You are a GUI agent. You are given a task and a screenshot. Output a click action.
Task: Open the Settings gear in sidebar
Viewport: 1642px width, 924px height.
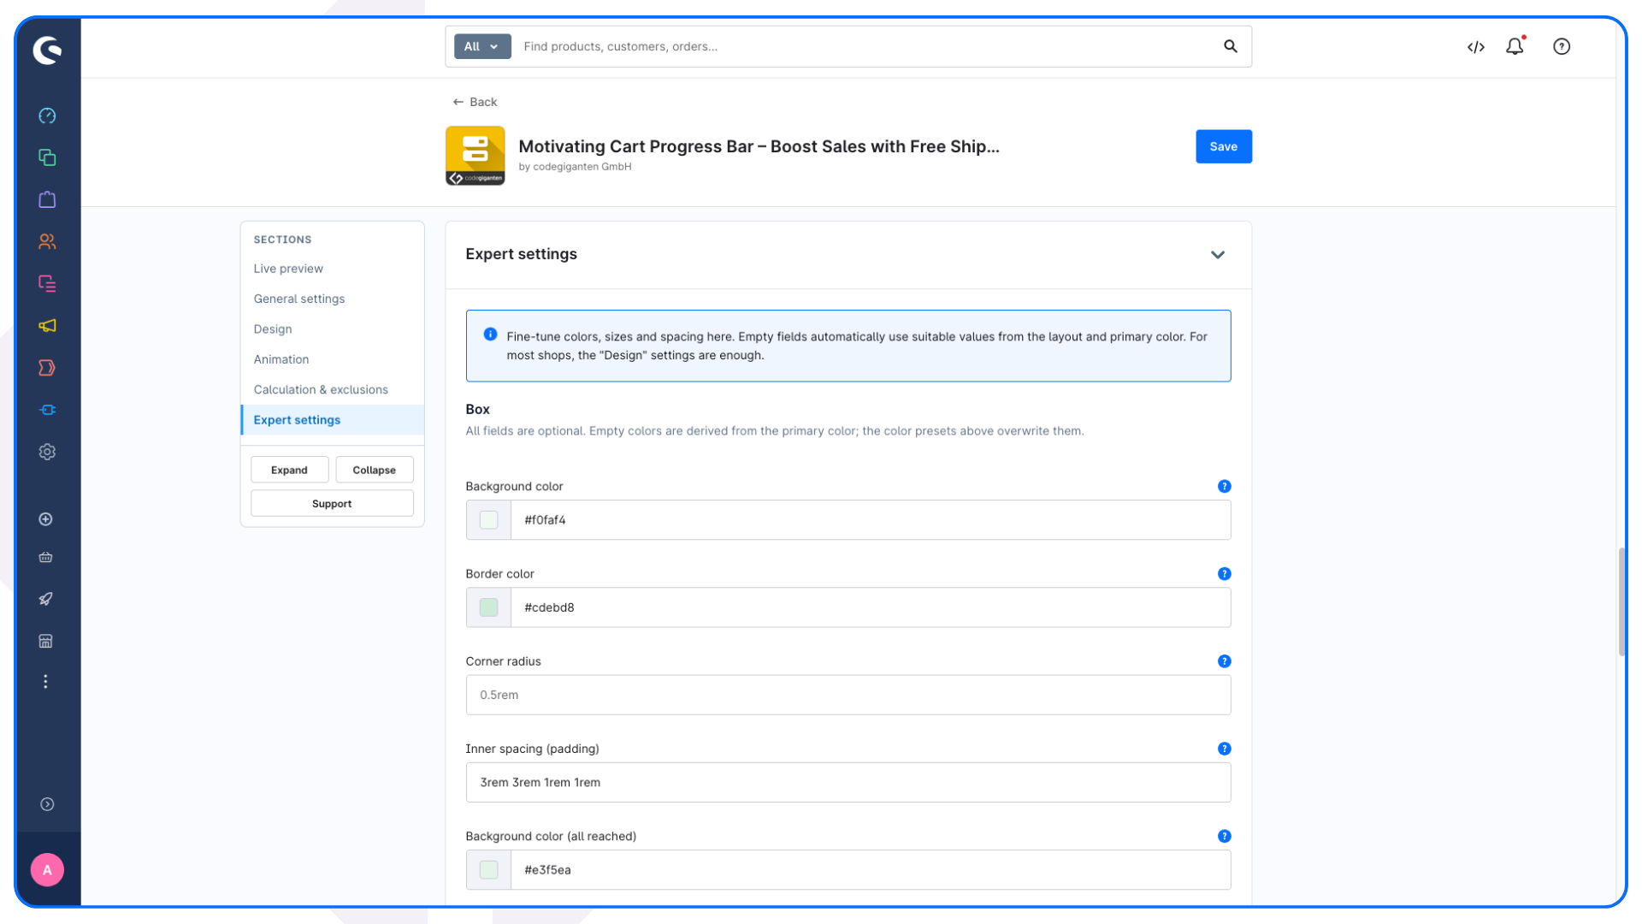(x=47, y=452)
